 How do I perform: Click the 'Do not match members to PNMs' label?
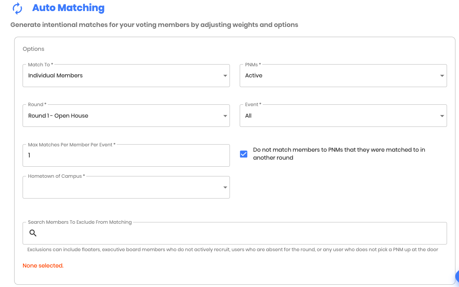339,154
